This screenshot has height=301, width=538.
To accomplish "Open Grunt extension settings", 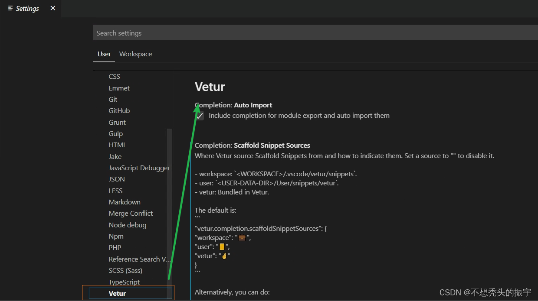I will [117, 122].
